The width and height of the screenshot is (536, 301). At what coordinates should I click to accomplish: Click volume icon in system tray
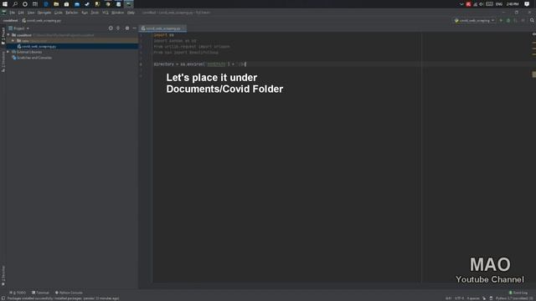tap(482, 4)
